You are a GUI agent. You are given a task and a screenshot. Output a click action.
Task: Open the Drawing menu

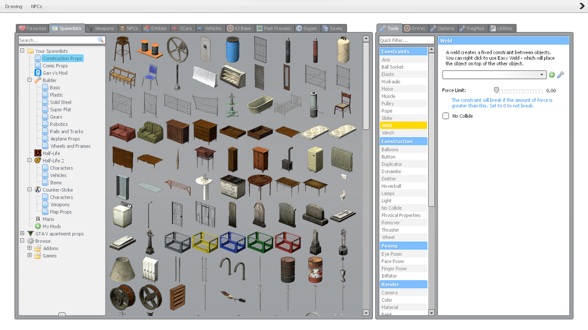13,6
